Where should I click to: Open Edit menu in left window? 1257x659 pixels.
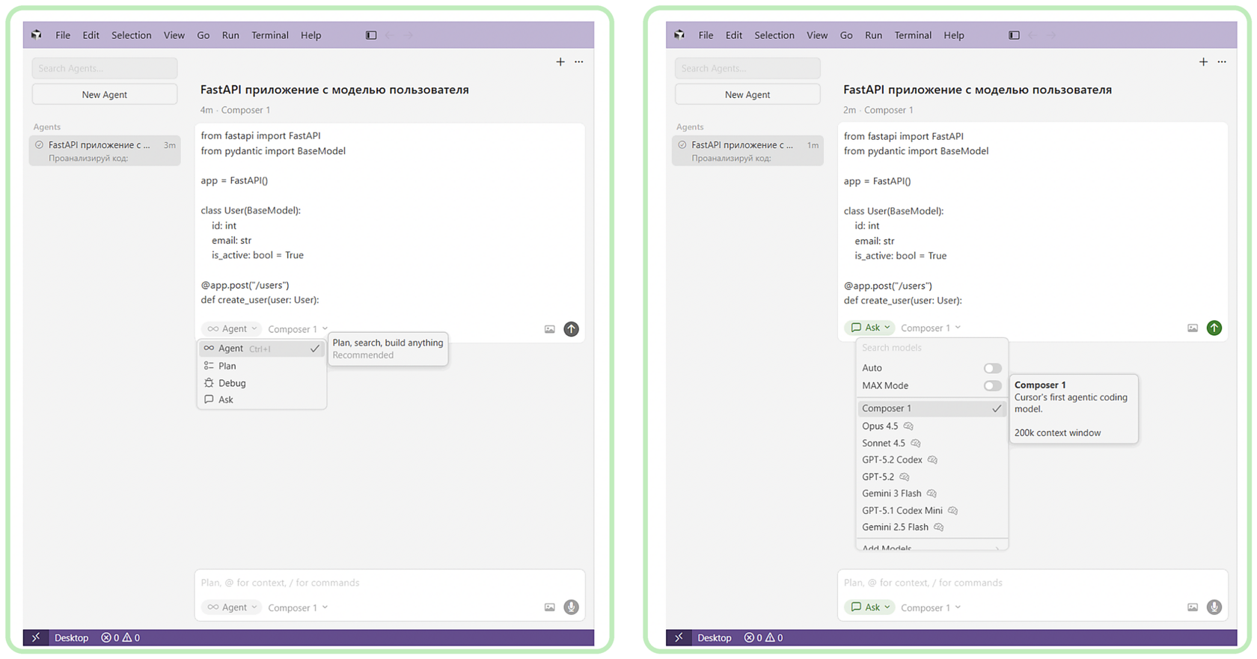point(91,35)
